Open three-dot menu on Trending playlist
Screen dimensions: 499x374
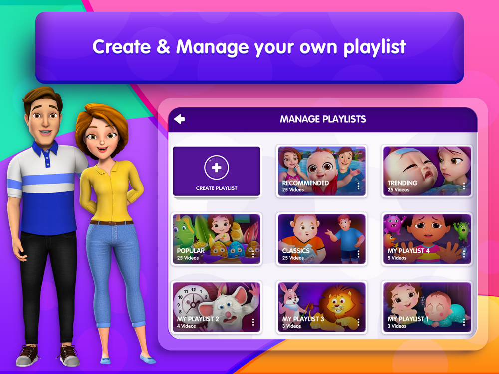[x=464, y=186]
